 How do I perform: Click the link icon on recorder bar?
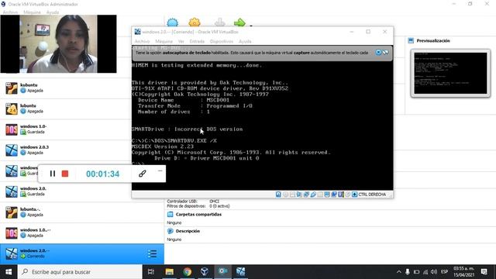[143, 174]
